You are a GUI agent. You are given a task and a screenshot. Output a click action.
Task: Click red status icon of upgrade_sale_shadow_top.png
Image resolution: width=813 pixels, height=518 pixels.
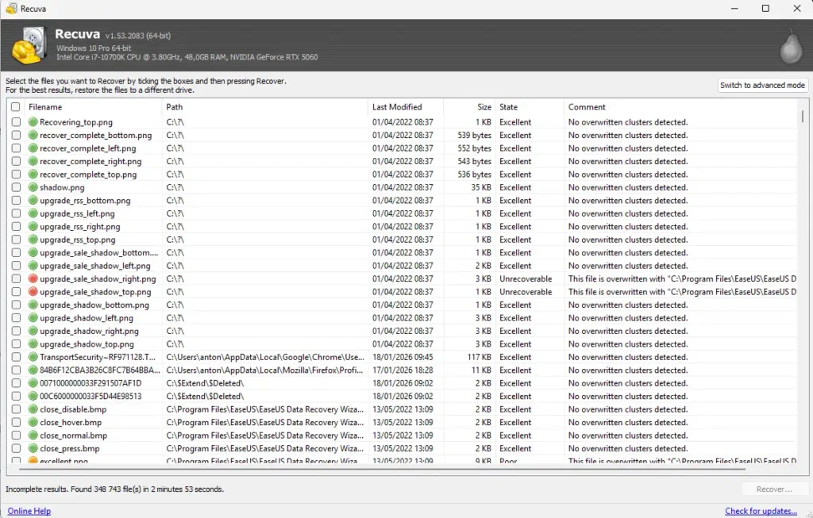[x=33, y=292]
